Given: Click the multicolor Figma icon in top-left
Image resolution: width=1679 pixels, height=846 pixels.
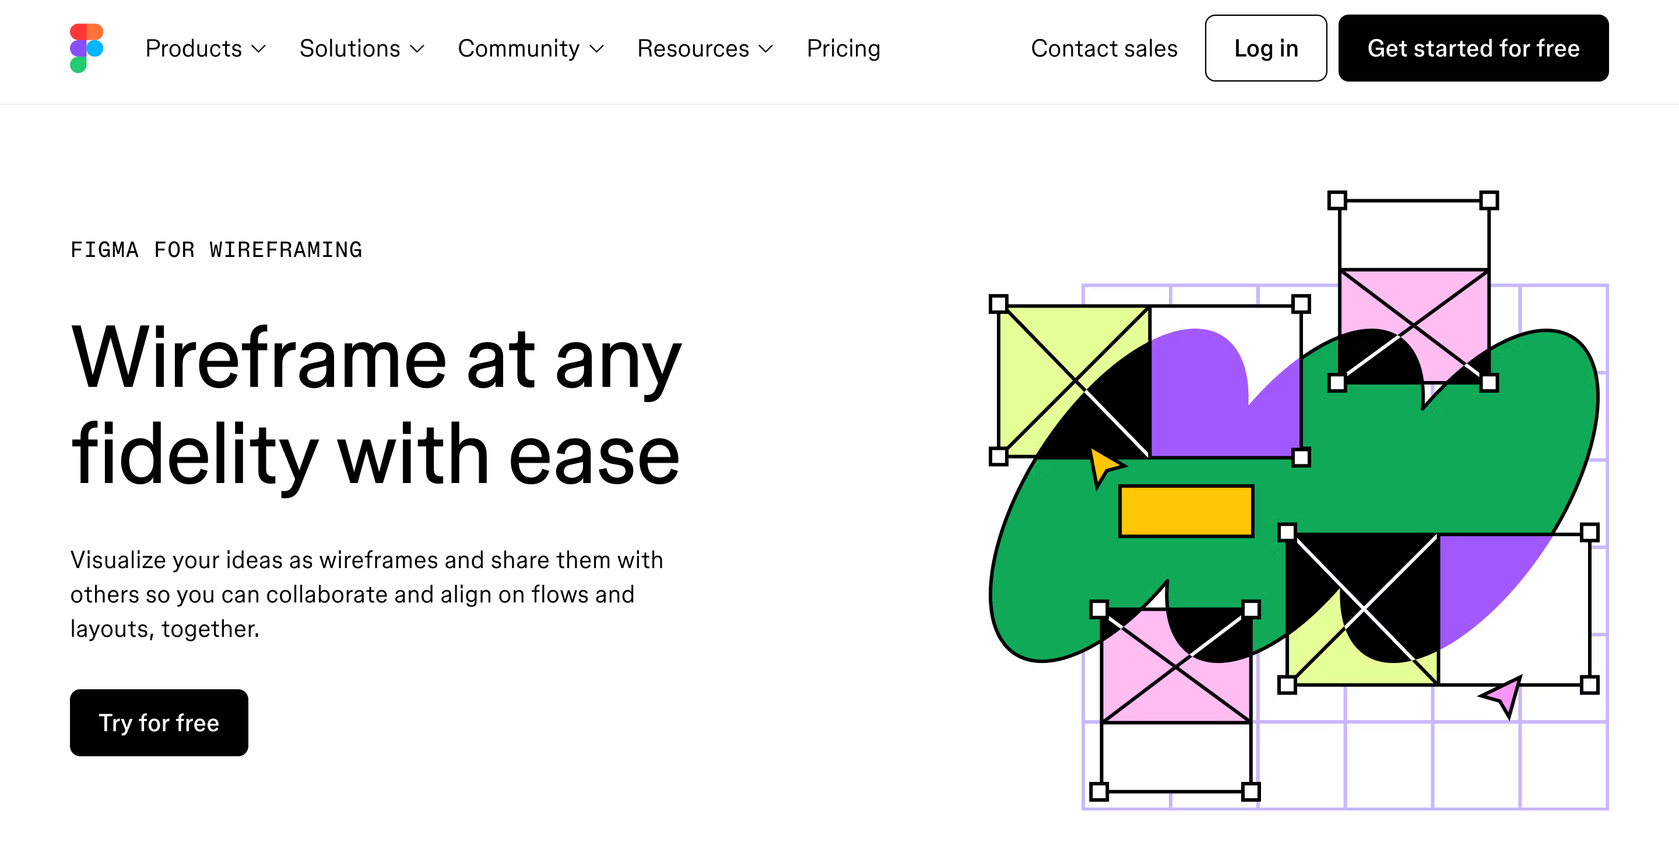Looking at the screenshot, I should pyautogui.click(x=87, y=48).
